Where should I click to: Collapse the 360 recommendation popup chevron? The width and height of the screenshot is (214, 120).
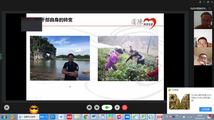[208, 90]
